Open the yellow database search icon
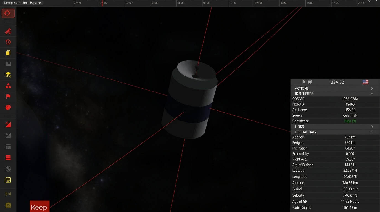The image size is (380, 212). pos(8,75)
